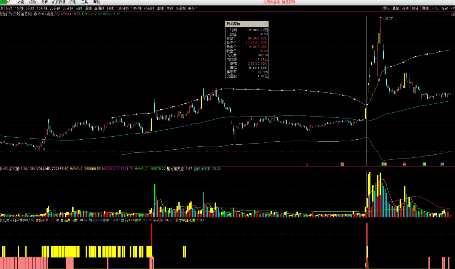Click the BOLL indicator settings circle icon
Screen dimensions: 455x269
coord(35,14)
